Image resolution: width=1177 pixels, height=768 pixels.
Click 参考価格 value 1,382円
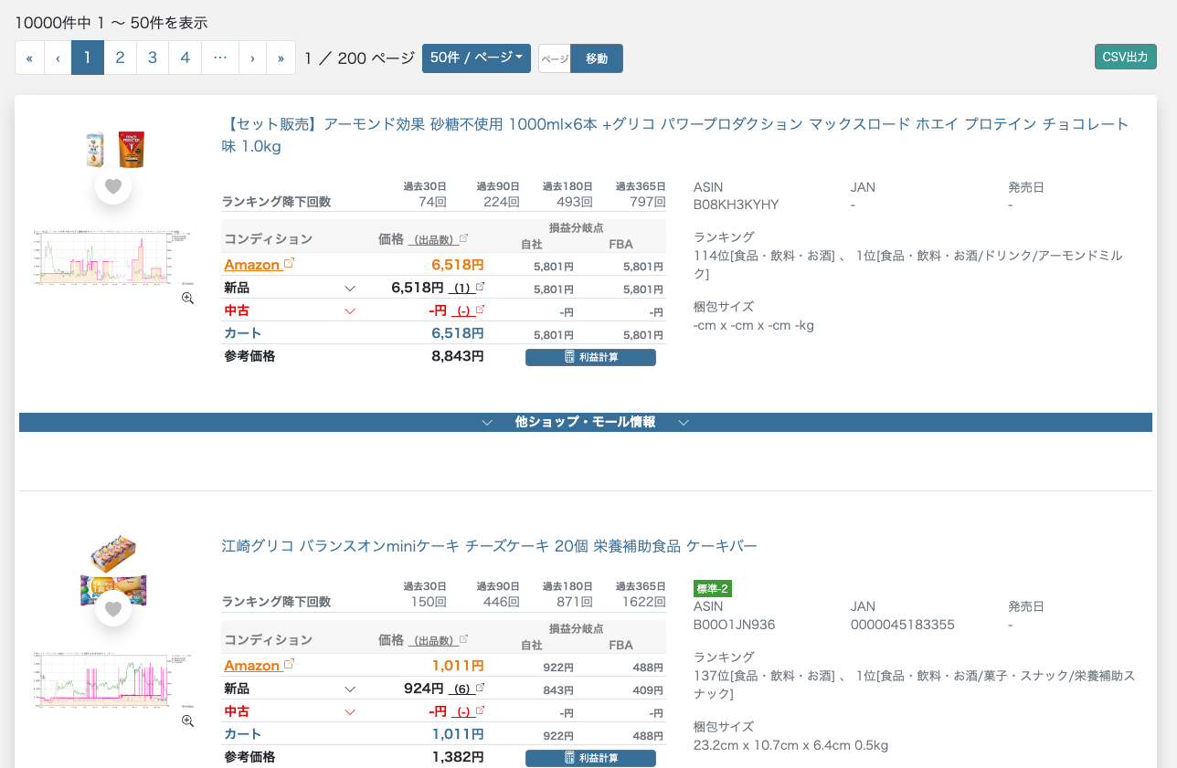coord(458,757)
